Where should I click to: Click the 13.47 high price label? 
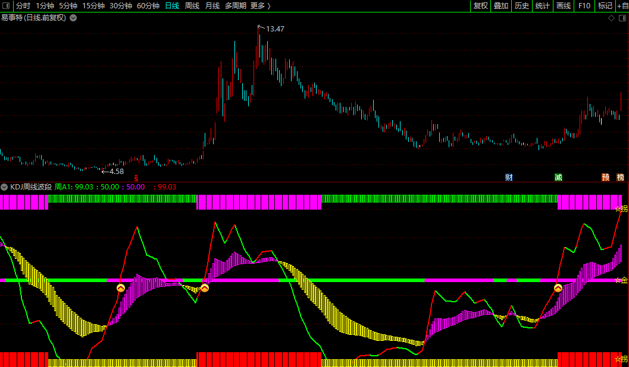coord(275,29)
